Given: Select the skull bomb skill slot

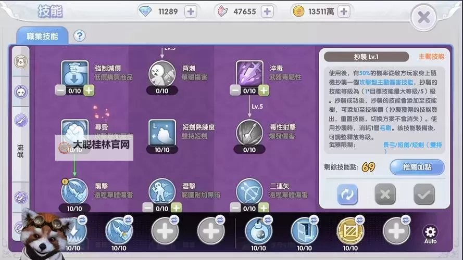Looking at the screenshot, I should point(258,231).
